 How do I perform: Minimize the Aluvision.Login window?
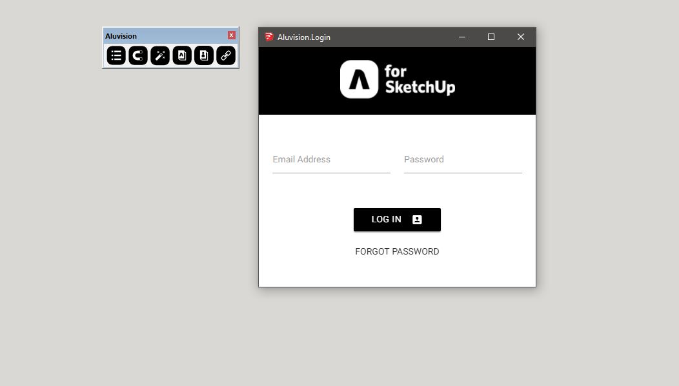tap(462, 37)
